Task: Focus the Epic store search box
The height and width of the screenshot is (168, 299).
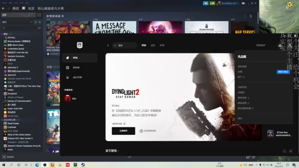Action: click(x=124, y=45)
